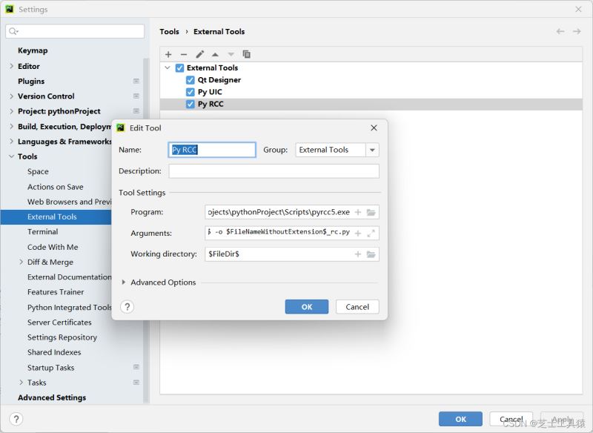
Task: Expand Project: pythonProject node
Action: (11, 111)
